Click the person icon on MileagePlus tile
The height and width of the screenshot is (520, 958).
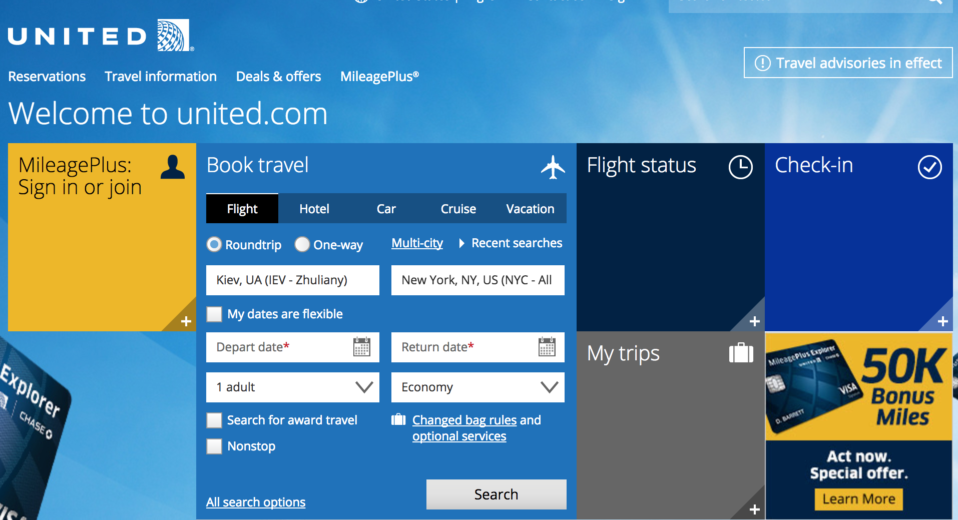173,167
